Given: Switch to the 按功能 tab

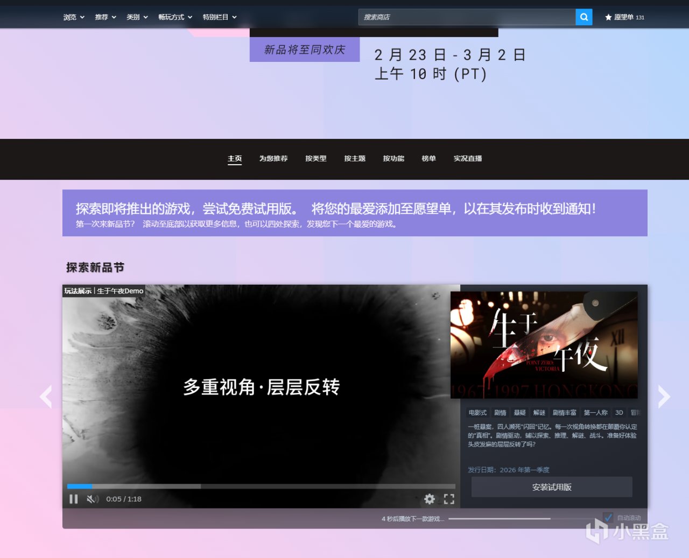Looking at the screenshot, I should coord(393,159).
